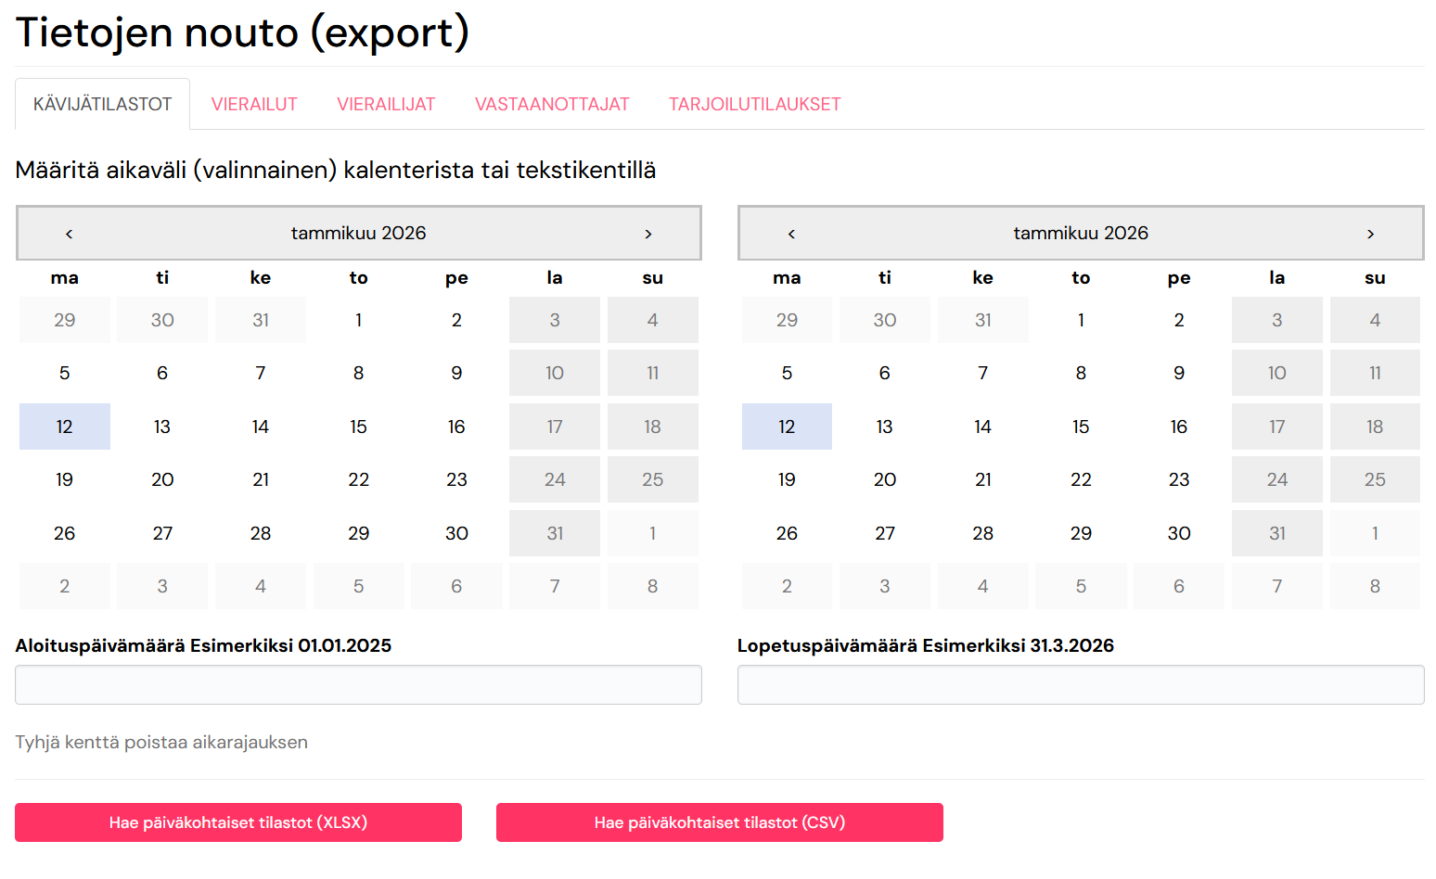Focus the Aloituspäivämäärä text field
The width and height of the screenshot is (1436, 879).
click(x=358, y=684)
